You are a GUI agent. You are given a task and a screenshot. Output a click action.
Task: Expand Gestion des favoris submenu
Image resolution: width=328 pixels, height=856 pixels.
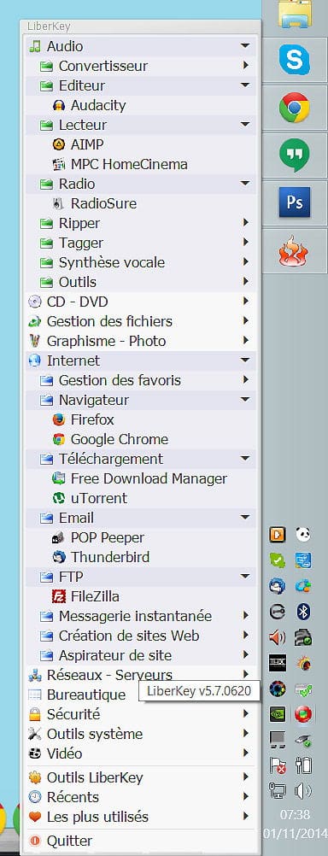(140, 380)
